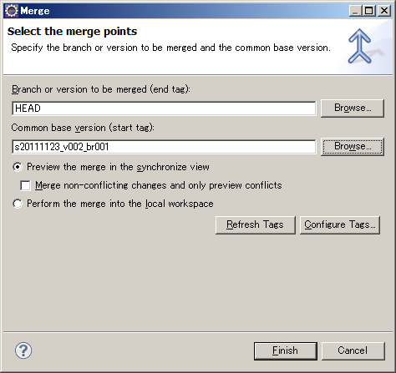Click the Merge title bar text
Screen dimensions: 396x373
35,11
